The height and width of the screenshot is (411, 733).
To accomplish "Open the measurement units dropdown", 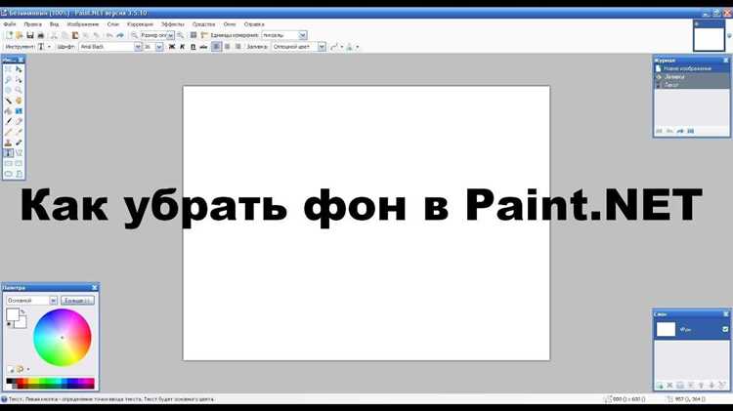I will pos(302,35).
